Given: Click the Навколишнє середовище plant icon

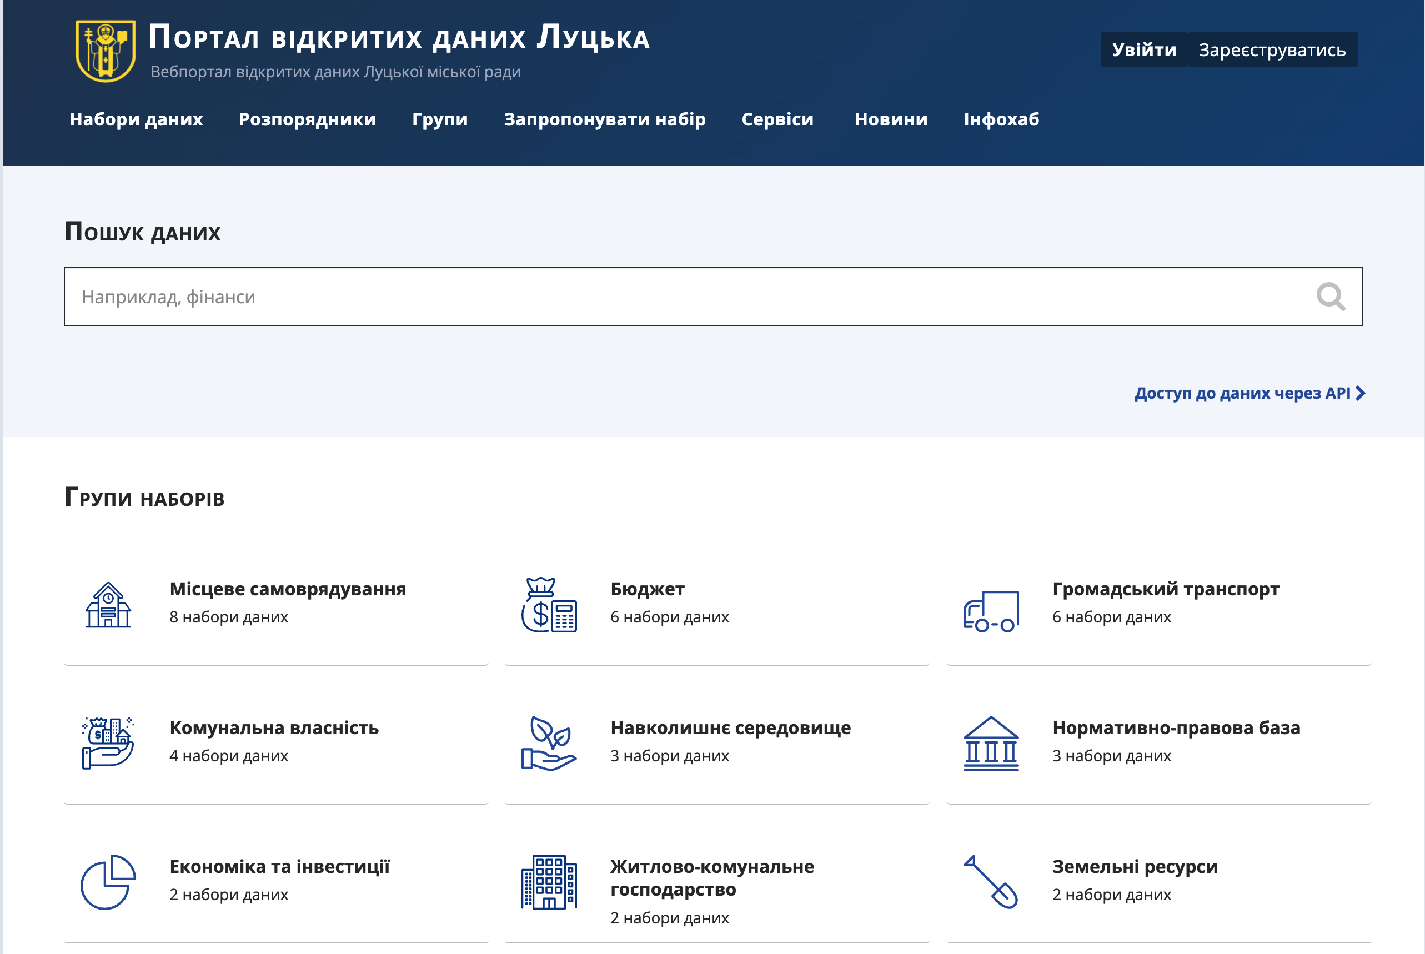Looking at the screenshot, I should point(549,744).
